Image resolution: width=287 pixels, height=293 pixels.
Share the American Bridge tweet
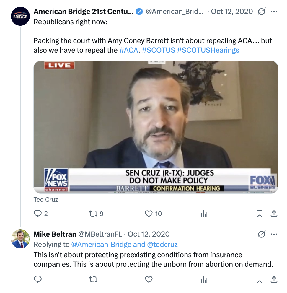[274, 213]
